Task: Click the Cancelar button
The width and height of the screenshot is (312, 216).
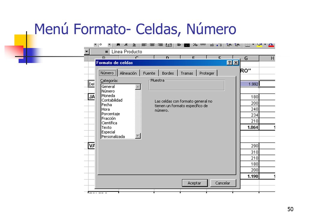Action: 223,183
